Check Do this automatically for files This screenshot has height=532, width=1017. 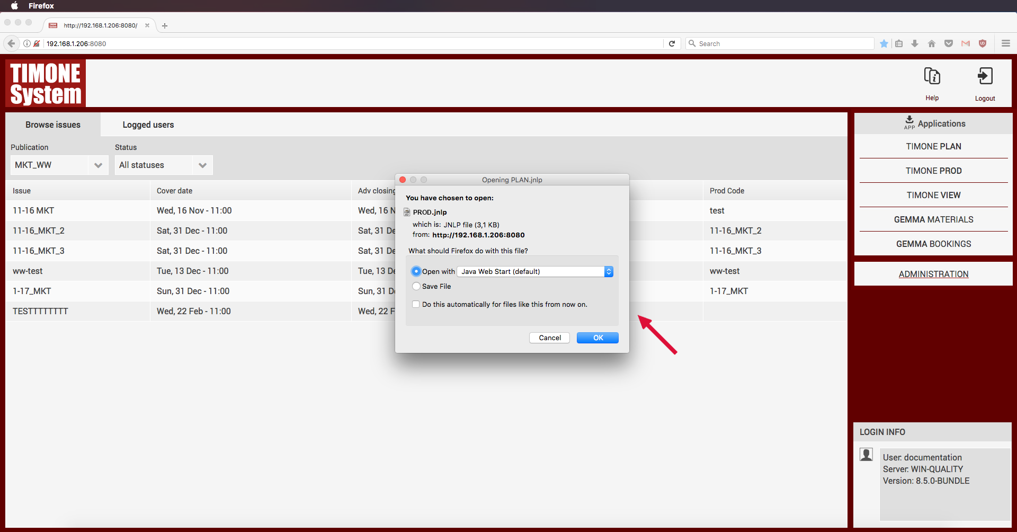[x=416, y=304]
